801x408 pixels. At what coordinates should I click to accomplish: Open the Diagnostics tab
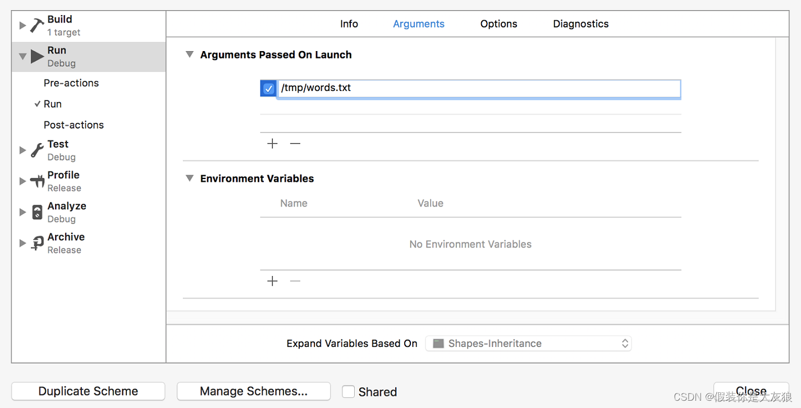pyautogui.click(x=581, y=24)
